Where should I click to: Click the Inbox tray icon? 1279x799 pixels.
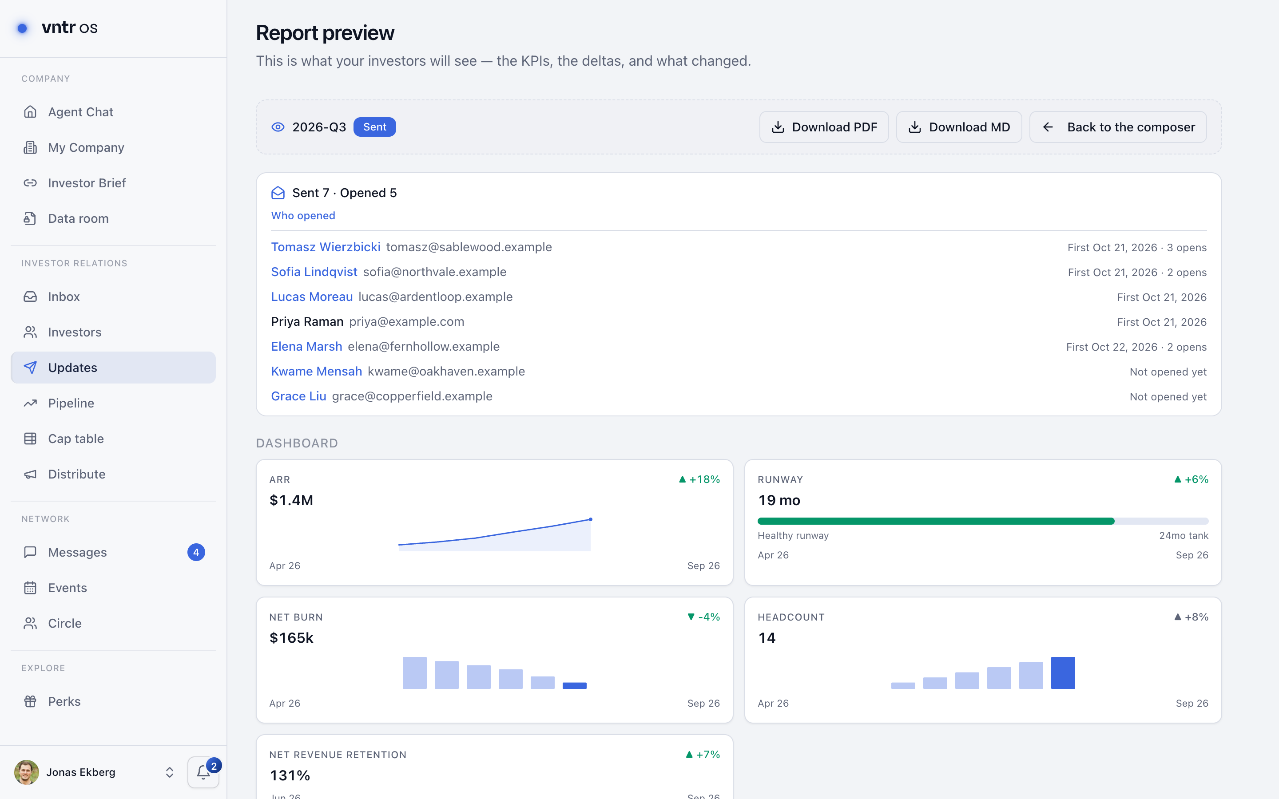[30, 297]
